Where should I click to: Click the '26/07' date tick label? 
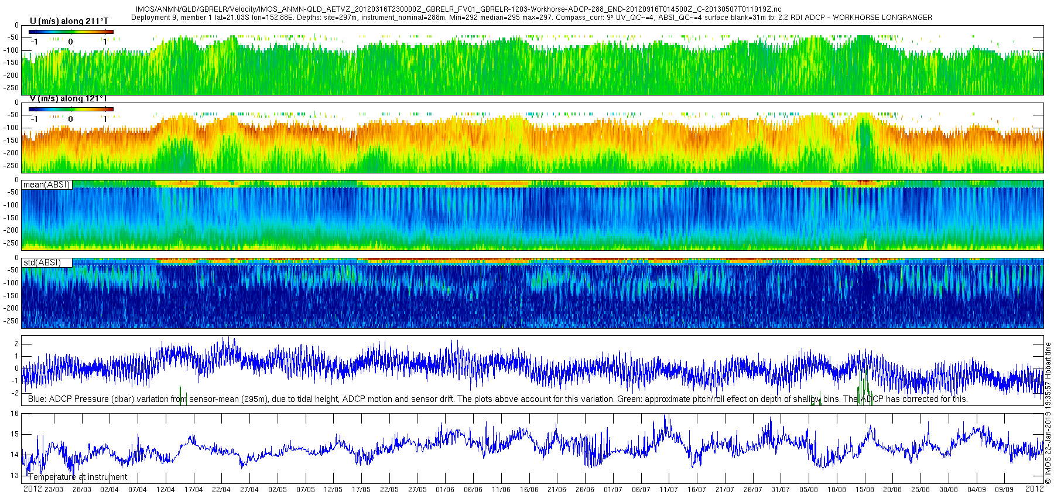pyautogui.click(x=753, y=490)
